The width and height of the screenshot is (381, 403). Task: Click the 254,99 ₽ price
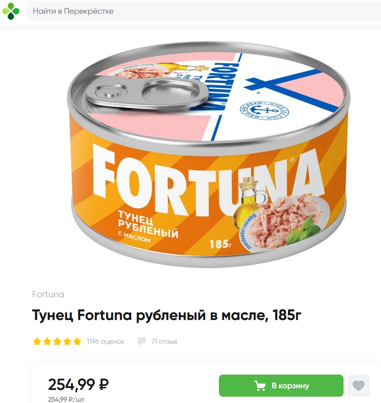tap(78, 385)
